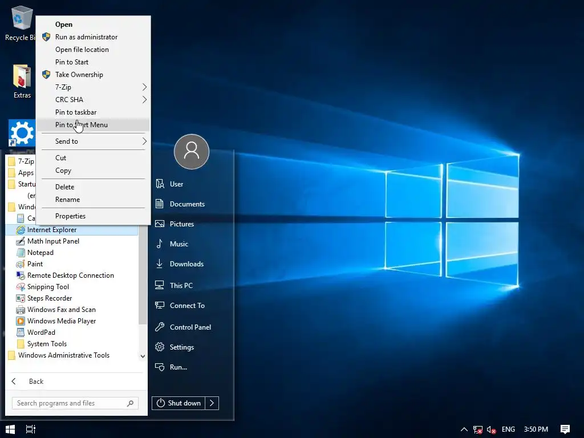Click the 3:50 PM clock
Screen dimensions: 584x438
tap(536, 429)
